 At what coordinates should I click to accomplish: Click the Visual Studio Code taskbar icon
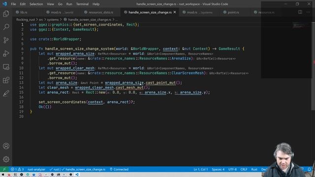(x=77, y=175)
